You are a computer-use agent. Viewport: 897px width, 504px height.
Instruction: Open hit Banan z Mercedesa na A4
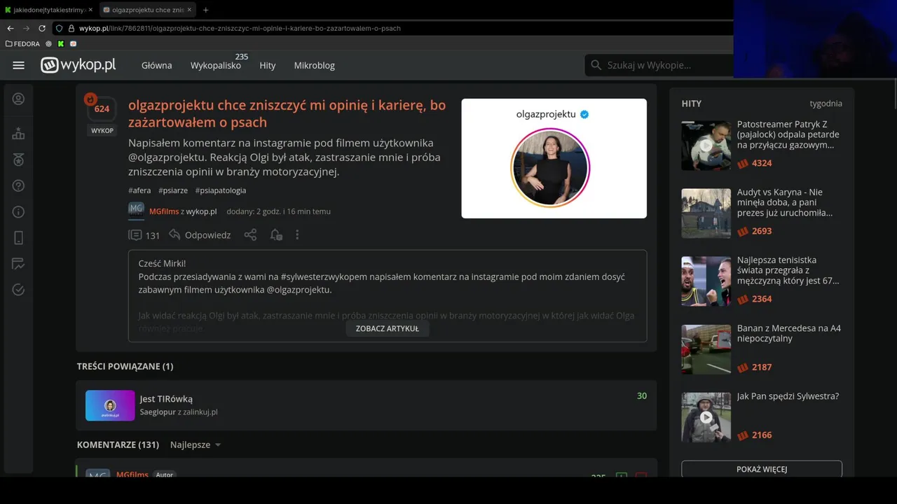click(x=789, y=333)
